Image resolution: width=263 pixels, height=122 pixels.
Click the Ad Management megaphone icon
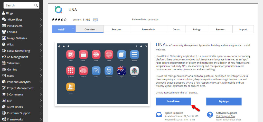(x=4, y=57)
